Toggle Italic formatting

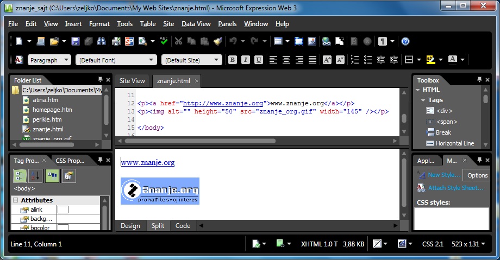point(245,60)
